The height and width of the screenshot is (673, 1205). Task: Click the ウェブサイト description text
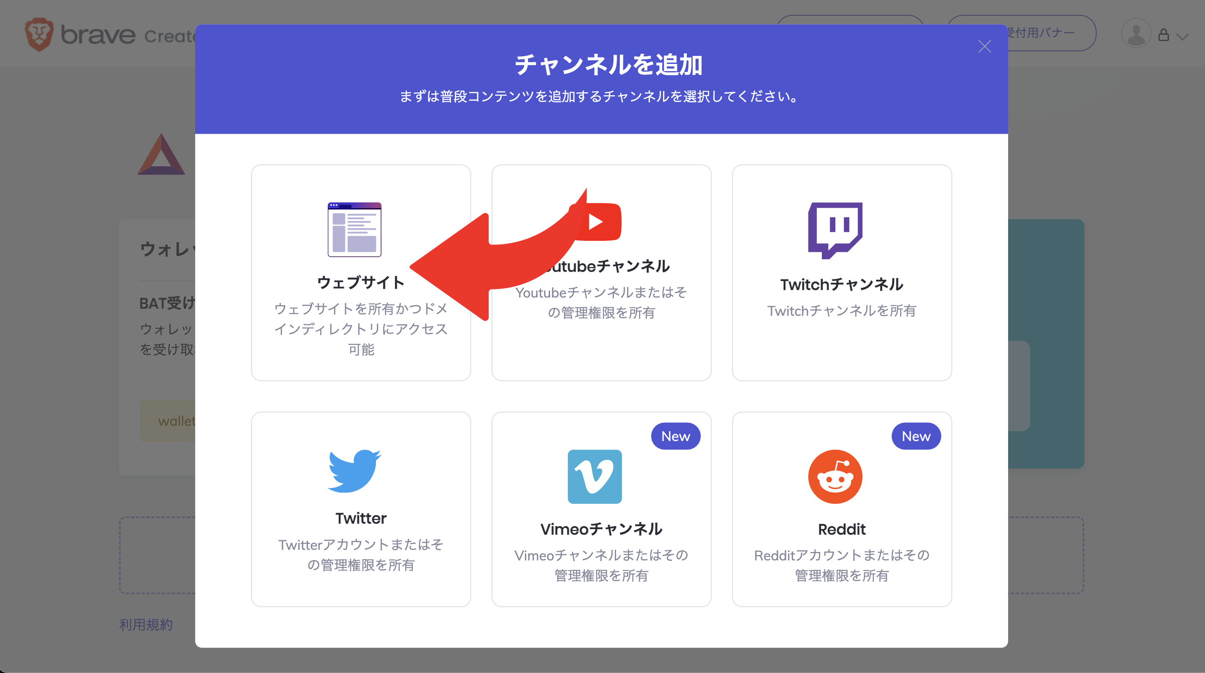361,329
